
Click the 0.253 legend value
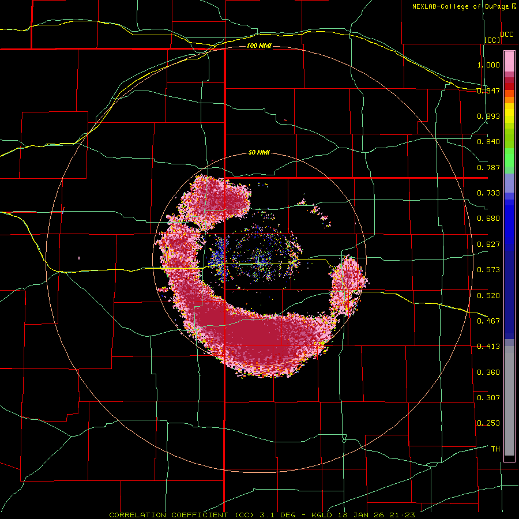488,423
